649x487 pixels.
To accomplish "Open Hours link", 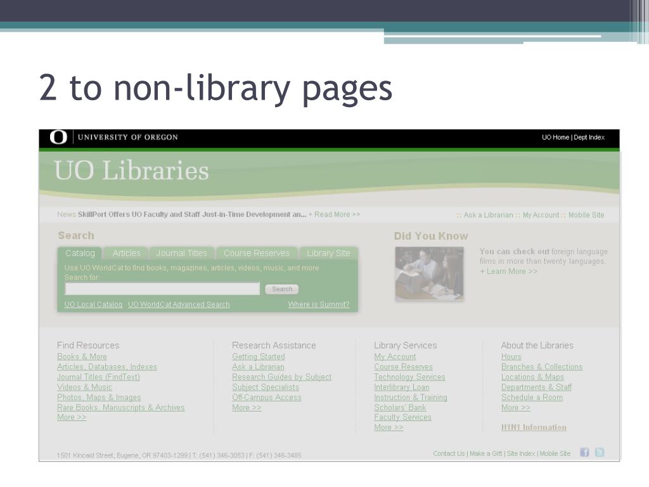I will pyautogui.click(x=511, y=356).
